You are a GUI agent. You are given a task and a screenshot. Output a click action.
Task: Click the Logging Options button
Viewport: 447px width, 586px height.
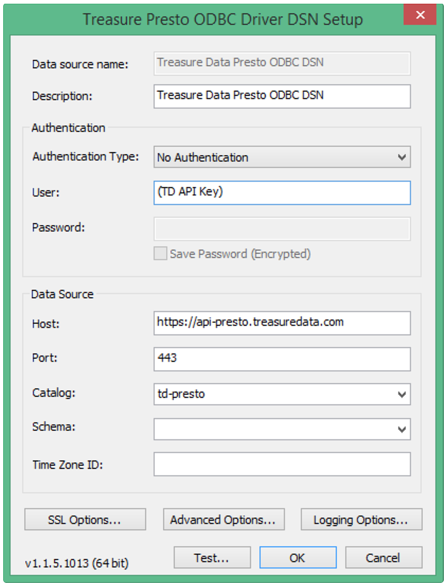point(361,520)
